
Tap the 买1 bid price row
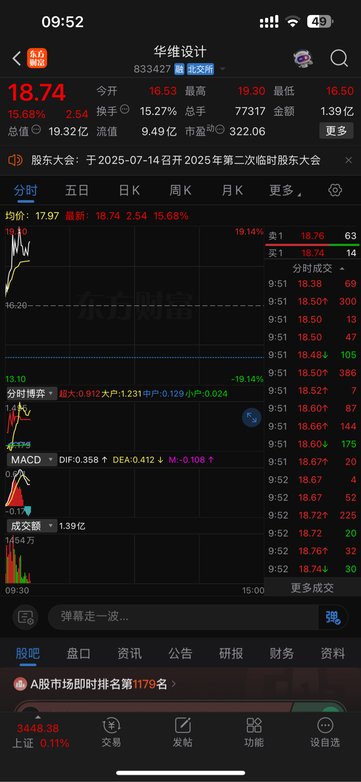pos(312,253)
